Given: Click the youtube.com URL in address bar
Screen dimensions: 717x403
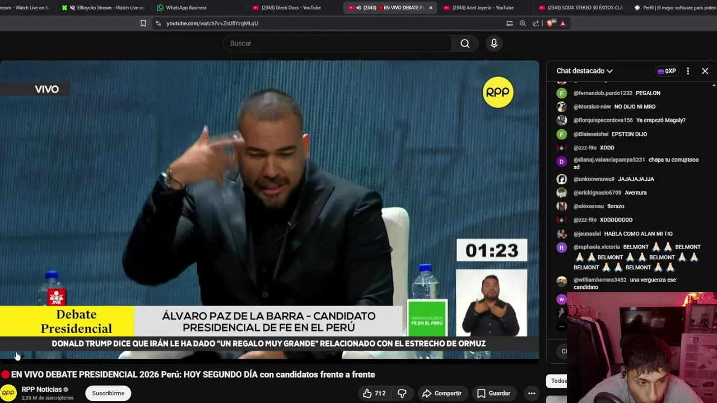Looking at the screenshot, I should (212, 24).
